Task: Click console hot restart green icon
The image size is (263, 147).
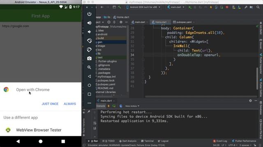Action: (x=114, y=106)
